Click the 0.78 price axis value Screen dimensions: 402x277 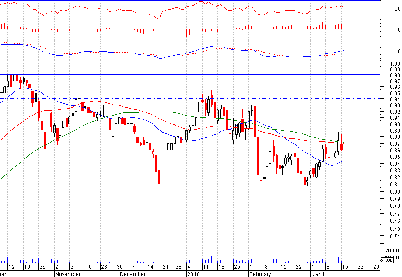coord(395,206)
